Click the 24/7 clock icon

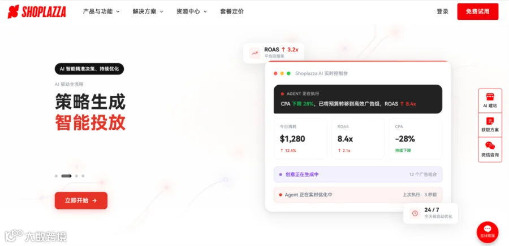coord(415,213)
